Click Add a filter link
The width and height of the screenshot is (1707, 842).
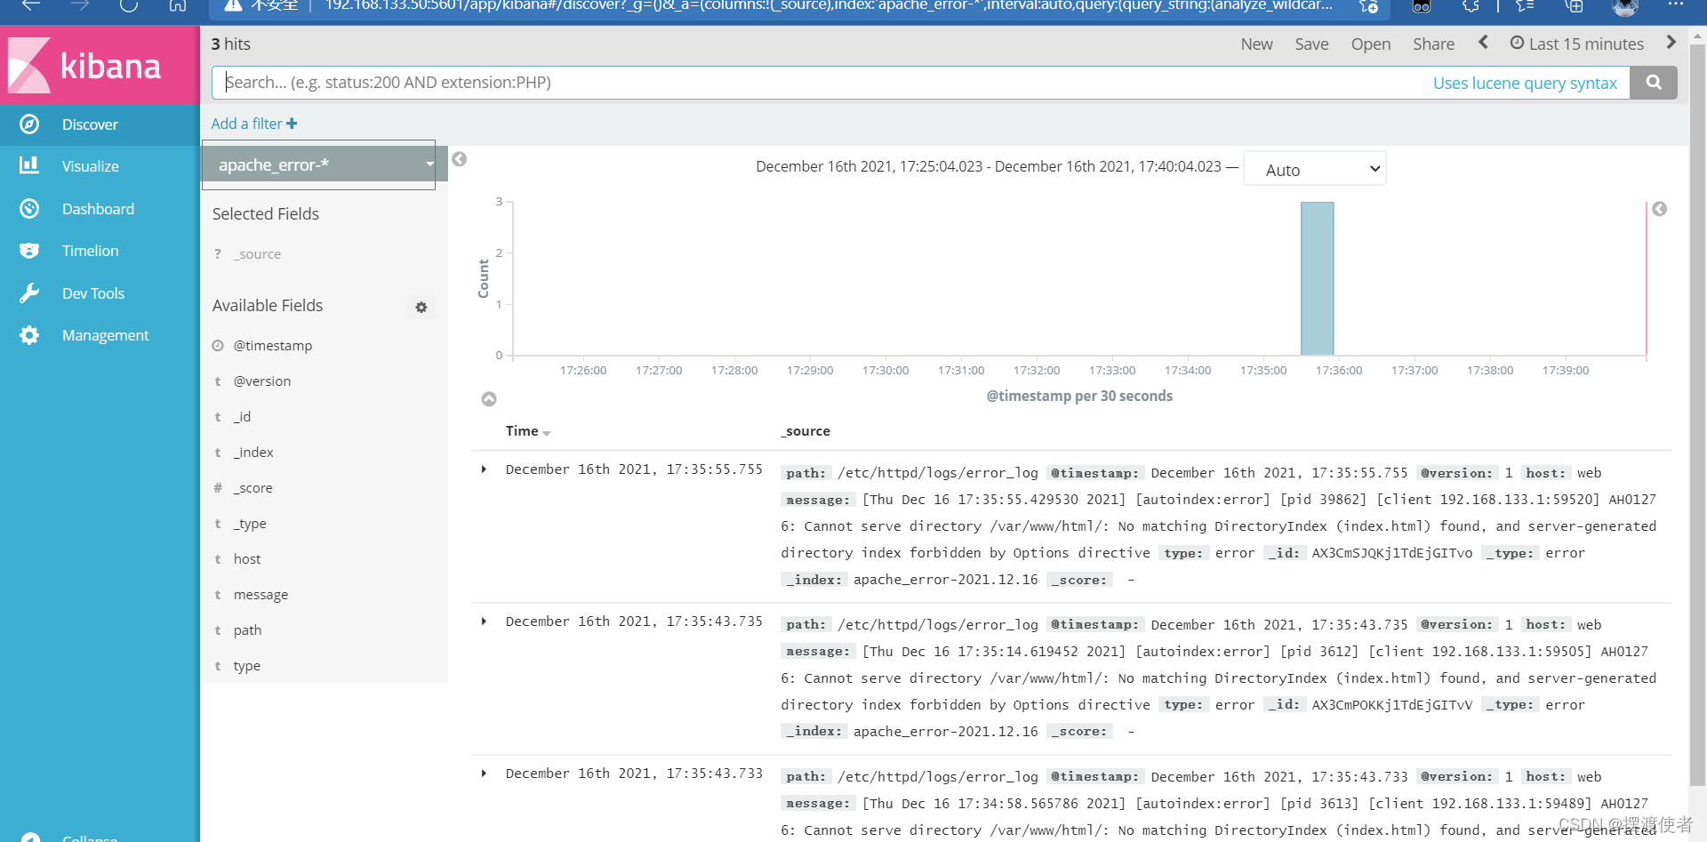click(254, 124)
